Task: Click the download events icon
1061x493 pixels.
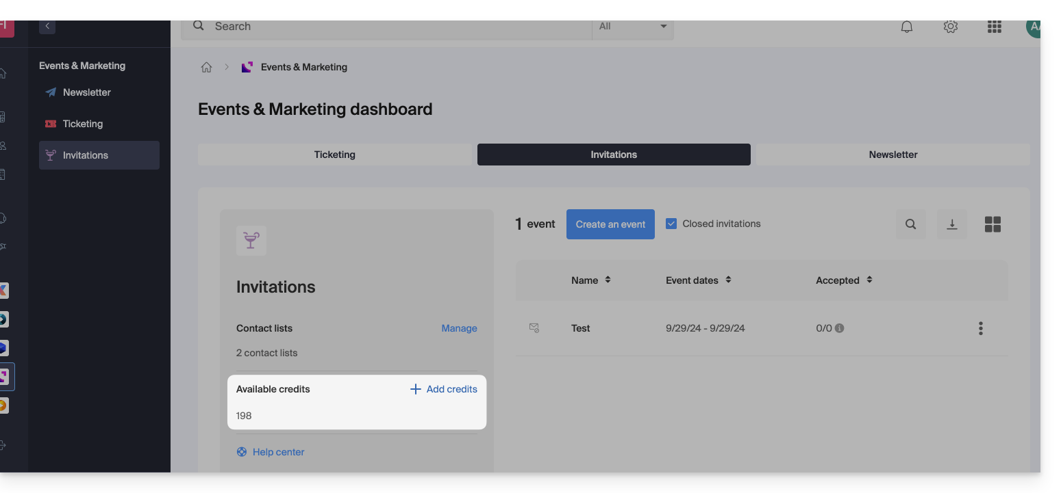Action: pyautogui.click(x=951, y=224)
